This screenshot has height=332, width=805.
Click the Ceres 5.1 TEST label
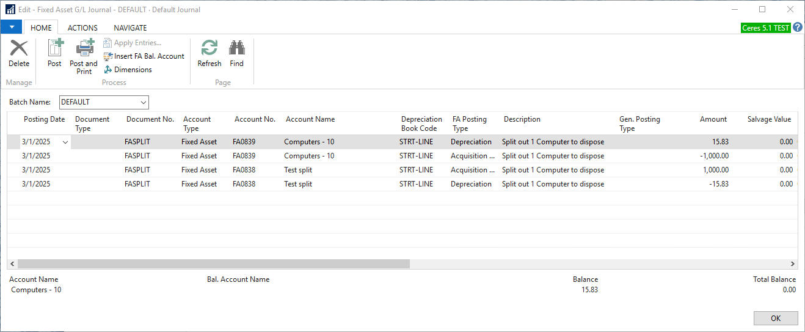point(765,28)
